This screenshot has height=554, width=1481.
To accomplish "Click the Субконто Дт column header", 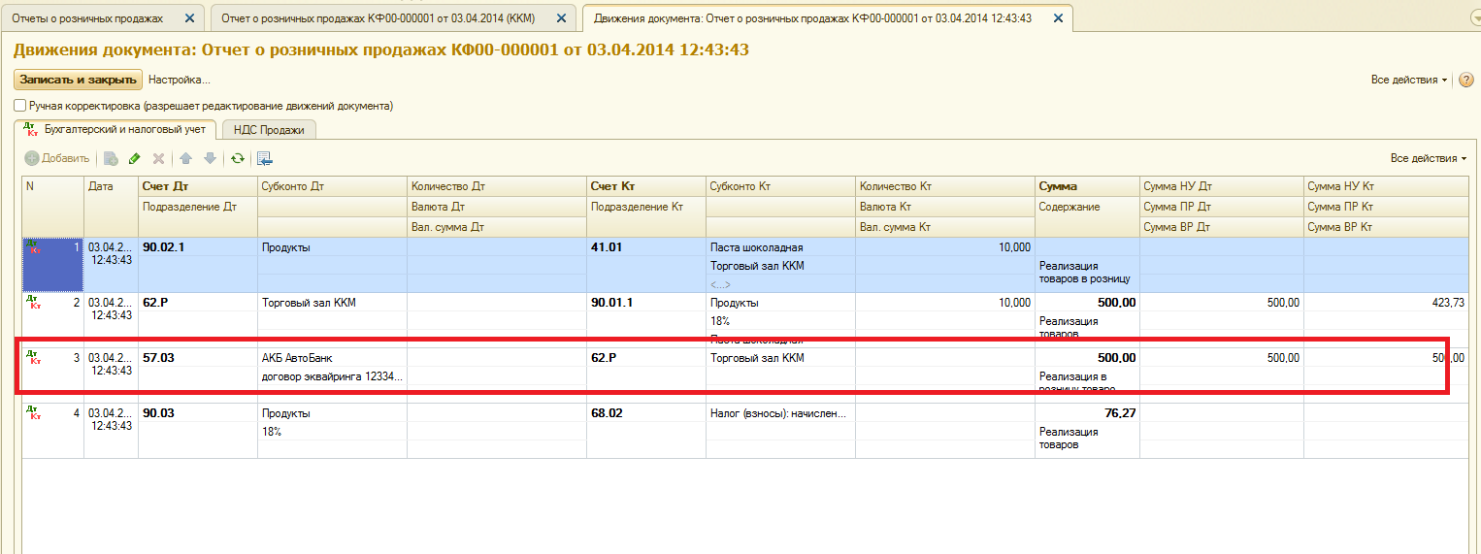I will [332, 186].
